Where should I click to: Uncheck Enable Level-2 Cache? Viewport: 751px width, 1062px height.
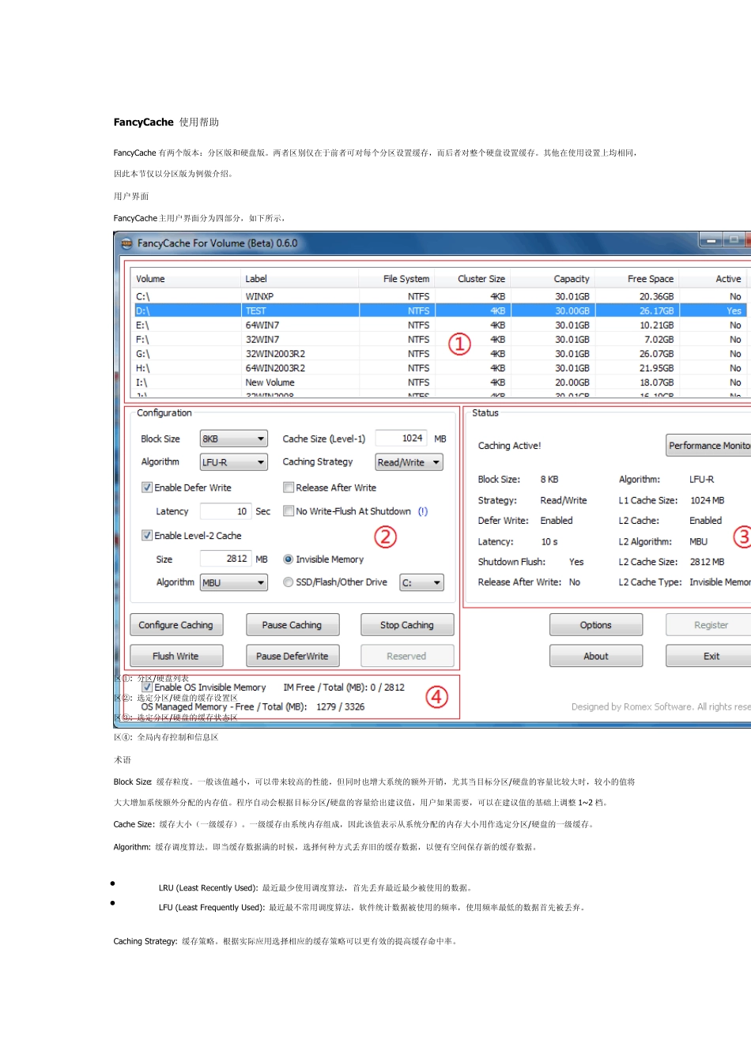click(147, 535)
